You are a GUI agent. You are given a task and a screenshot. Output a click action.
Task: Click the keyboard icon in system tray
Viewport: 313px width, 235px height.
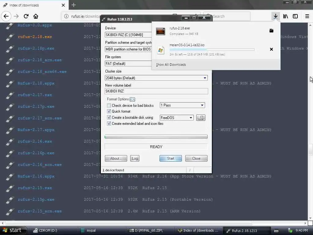(x=276, y=231)
